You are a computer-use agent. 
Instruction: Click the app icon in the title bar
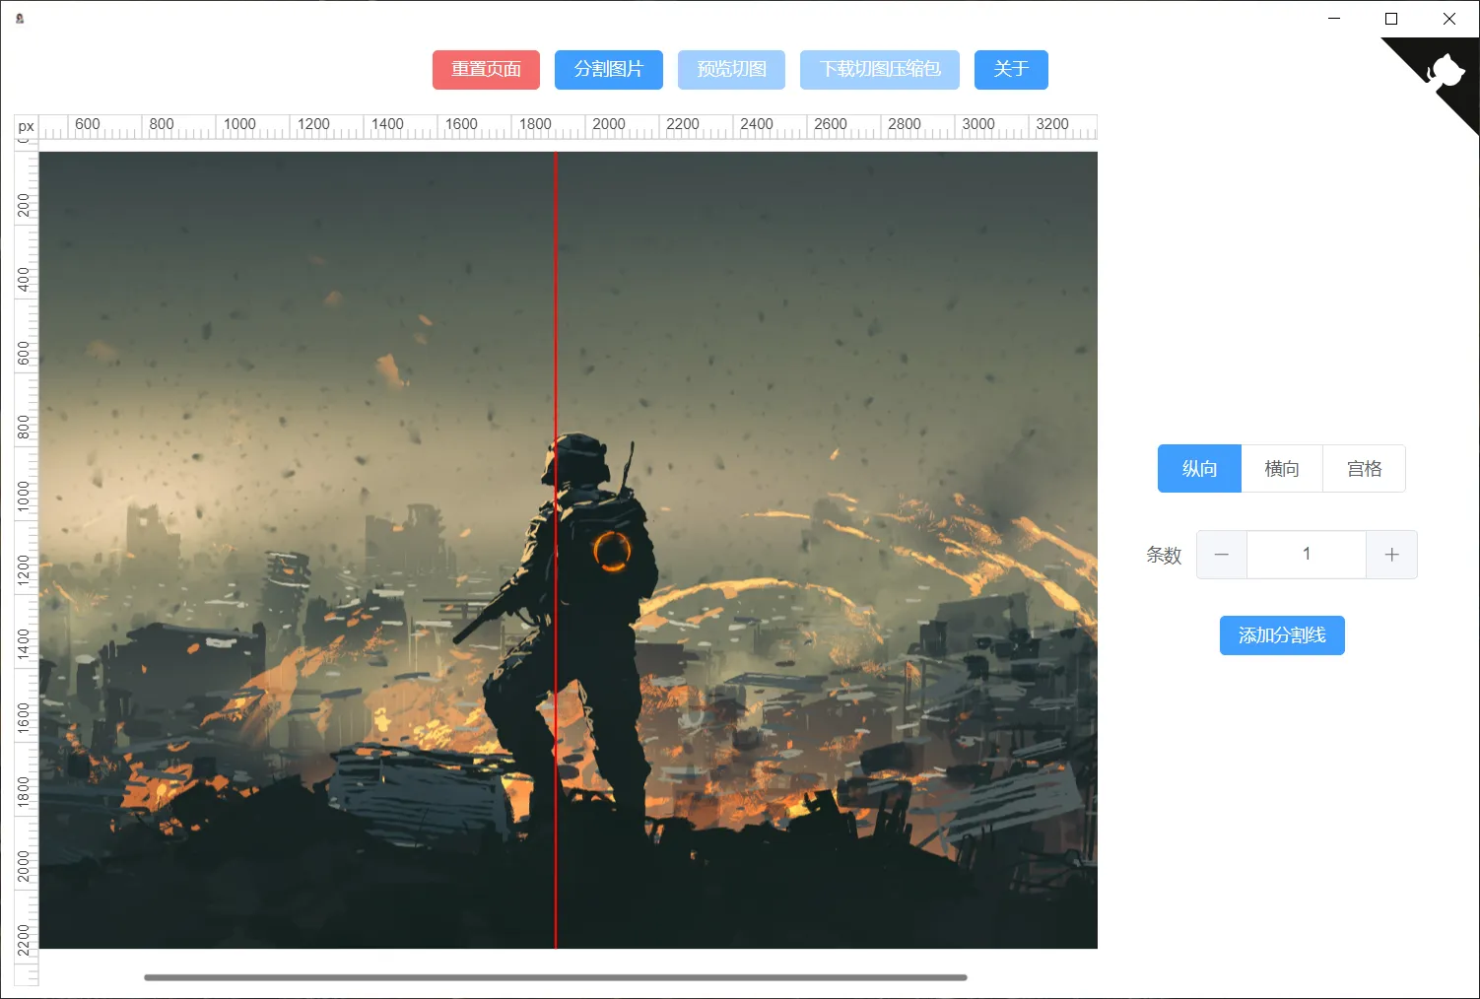tap(20, 18)
